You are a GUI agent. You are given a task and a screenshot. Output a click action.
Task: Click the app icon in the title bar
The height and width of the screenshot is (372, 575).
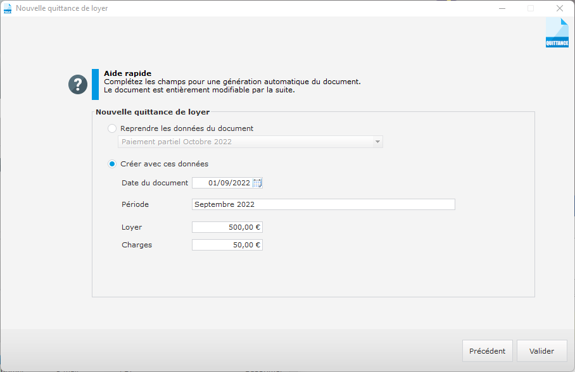point(8,8)
